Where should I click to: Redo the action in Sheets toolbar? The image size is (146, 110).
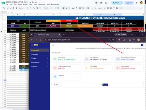point(10,8)
